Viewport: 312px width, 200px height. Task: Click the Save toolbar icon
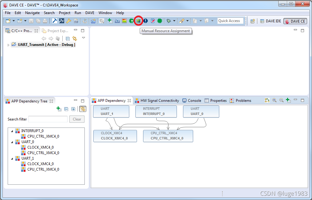[x=31, y=21]
